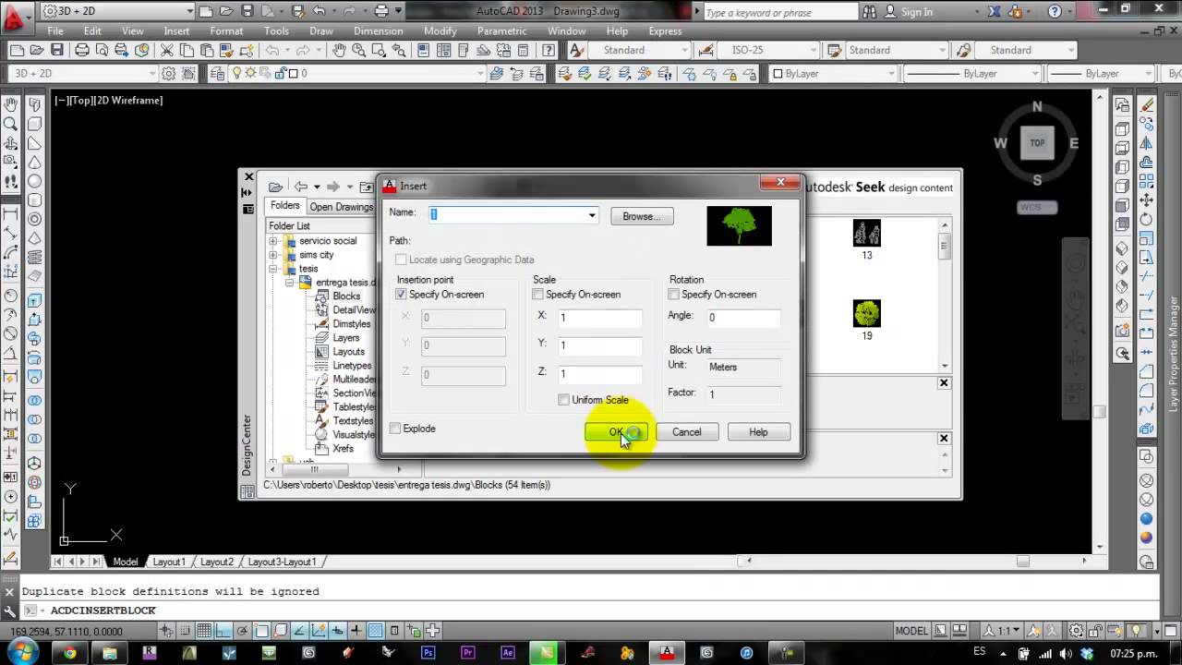
Task: Click DesignCenter back arrow icon
Action: click(x=300, y=187)
